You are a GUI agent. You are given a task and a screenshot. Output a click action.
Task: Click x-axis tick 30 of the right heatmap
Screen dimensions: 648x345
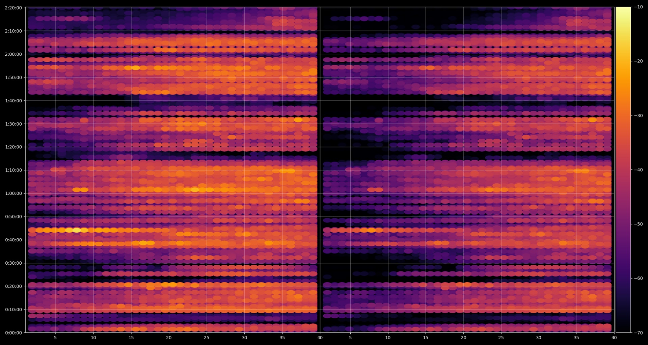pos(539,338)
